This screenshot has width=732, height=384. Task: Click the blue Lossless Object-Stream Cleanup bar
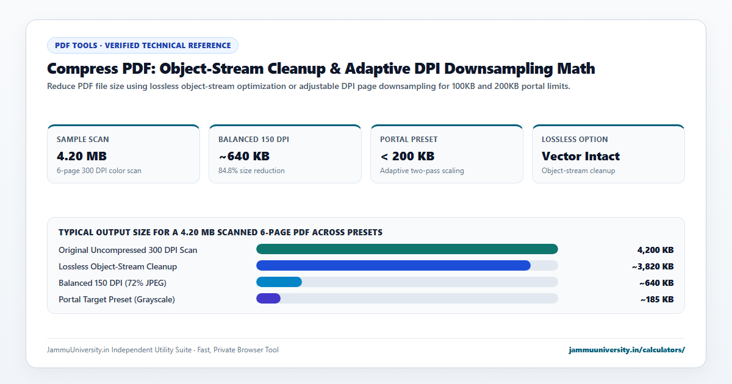[393, 266]
